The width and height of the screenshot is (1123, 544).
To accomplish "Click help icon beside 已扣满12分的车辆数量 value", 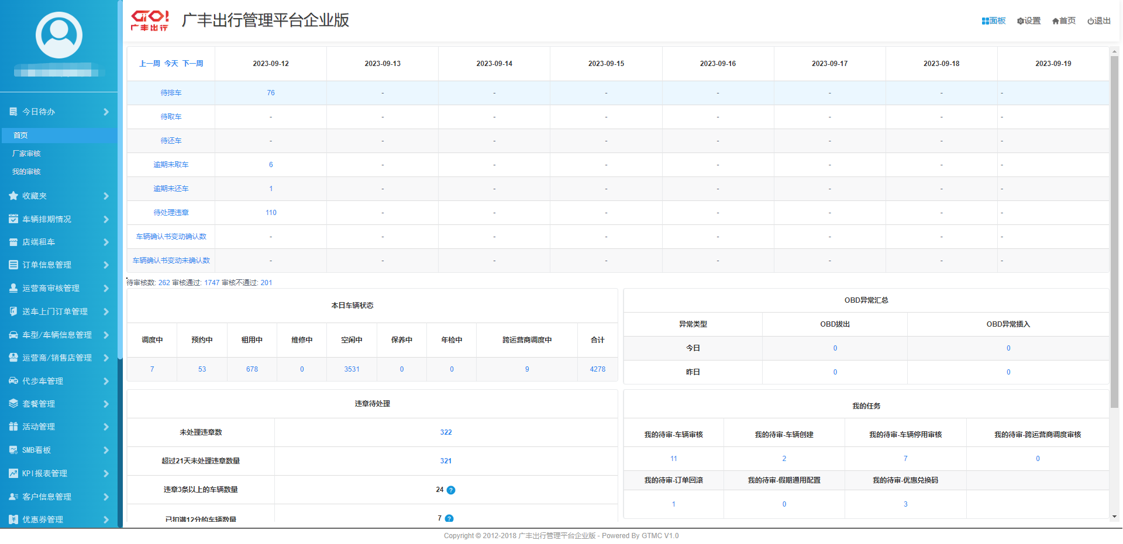I will coord(449,518).
